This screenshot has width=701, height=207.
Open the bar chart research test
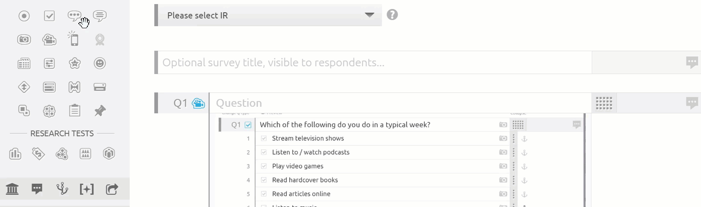tap(15, 154)
